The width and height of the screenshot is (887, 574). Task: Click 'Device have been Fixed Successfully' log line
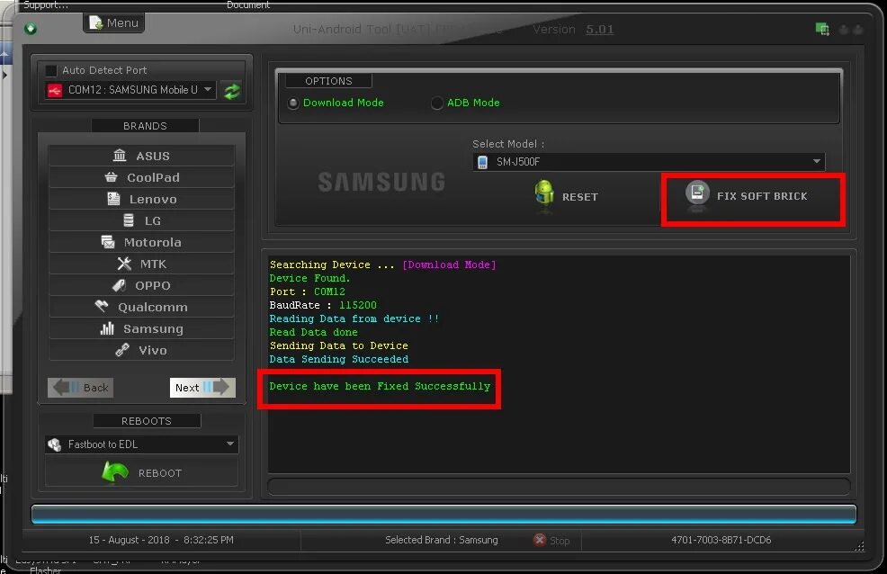coord(380,386)
